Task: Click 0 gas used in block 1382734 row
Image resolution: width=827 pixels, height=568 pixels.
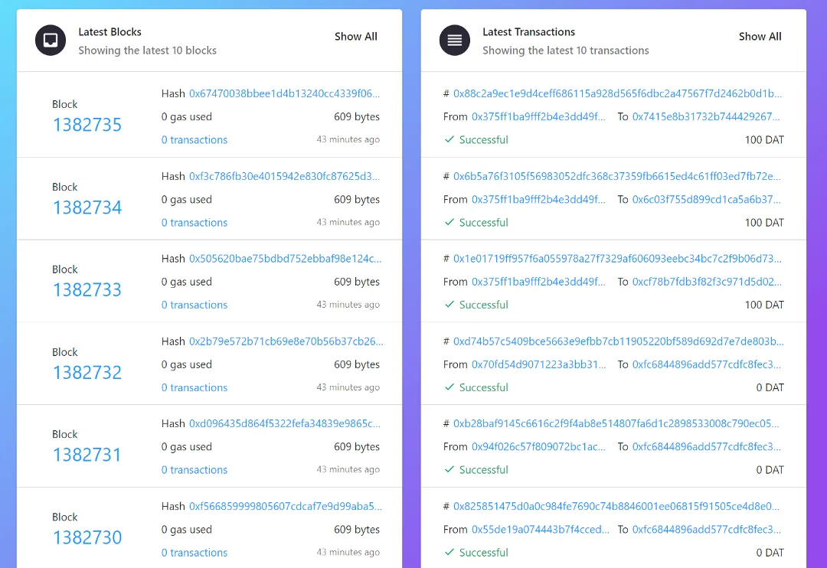Action: pyautogui.click(x=187, y=199)
